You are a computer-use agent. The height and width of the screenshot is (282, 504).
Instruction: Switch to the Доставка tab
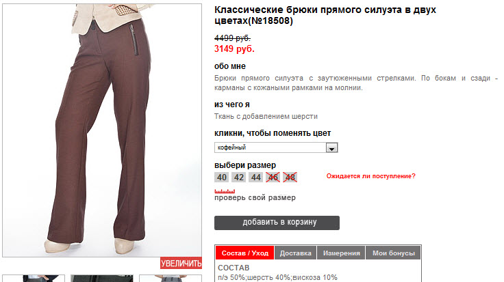(x=295, y=253)
